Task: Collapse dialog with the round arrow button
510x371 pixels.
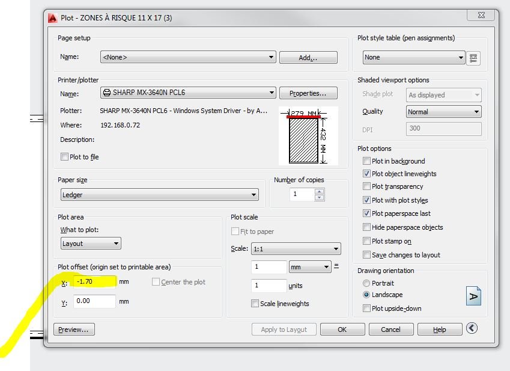Action: pyautogui.click(x=472, y=328)
